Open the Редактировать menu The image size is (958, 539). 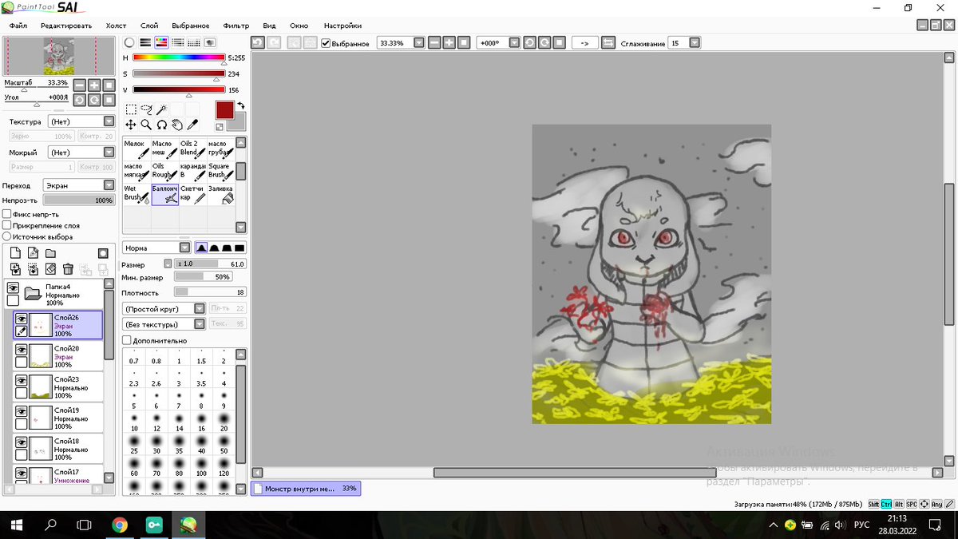pos(66,26)
